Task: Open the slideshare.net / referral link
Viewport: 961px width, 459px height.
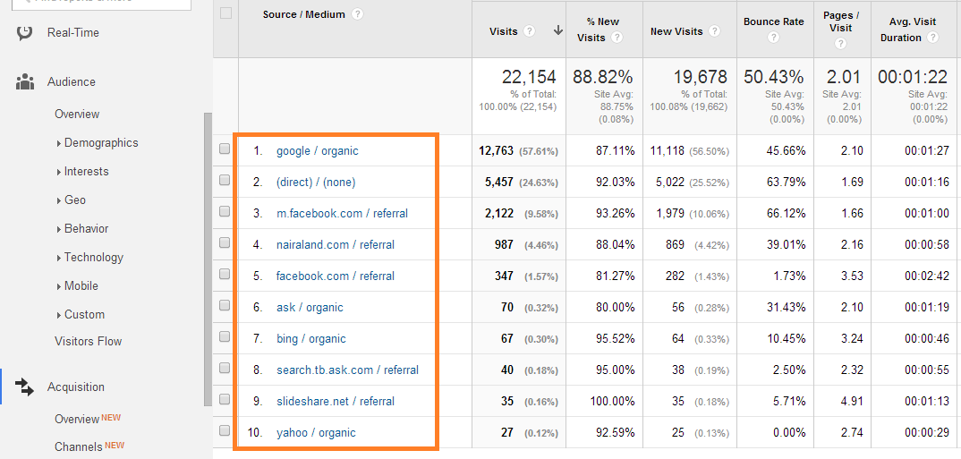Action: point(336,402)
